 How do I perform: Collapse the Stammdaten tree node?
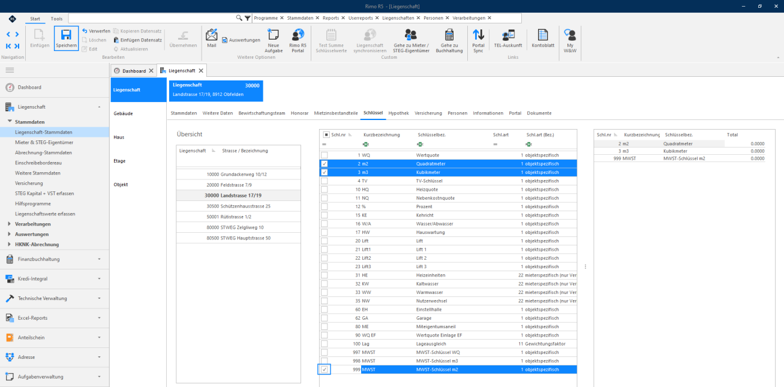tap(9, 122)
